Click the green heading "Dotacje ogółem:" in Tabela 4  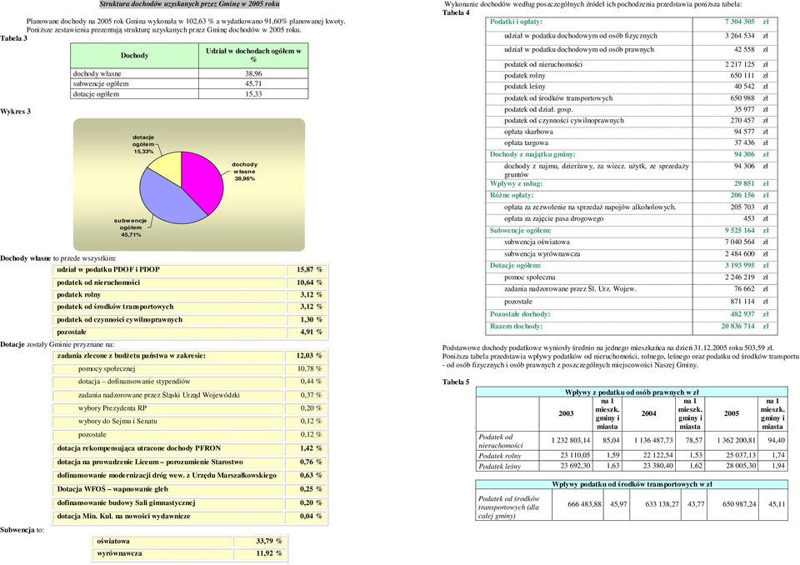coord(515,265)
